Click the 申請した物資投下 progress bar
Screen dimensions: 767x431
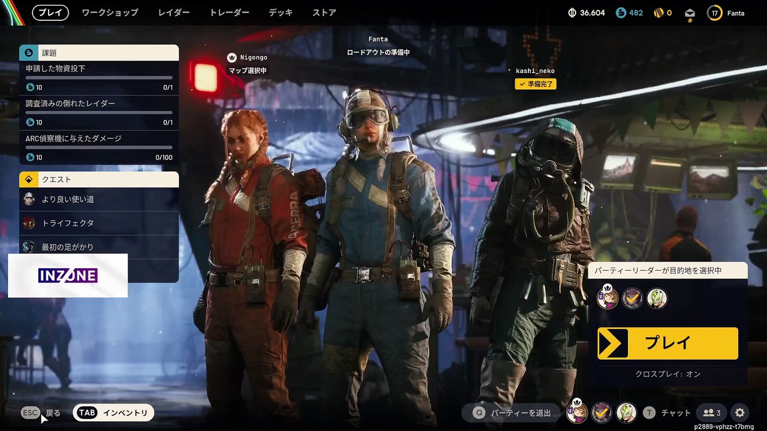(x=99, y=78)
